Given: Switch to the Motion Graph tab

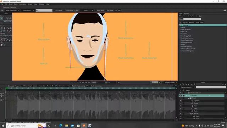Looking at the screenshot, I should (28, 86).
